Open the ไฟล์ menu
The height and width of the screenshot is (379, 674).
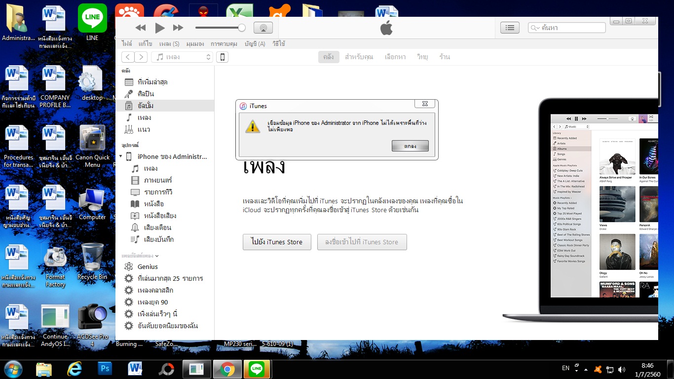(x=127, y=44)
